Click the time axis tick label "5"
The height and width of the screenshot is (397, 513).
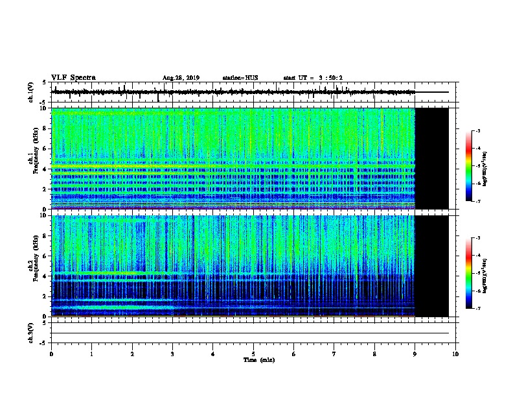[253, 354]
